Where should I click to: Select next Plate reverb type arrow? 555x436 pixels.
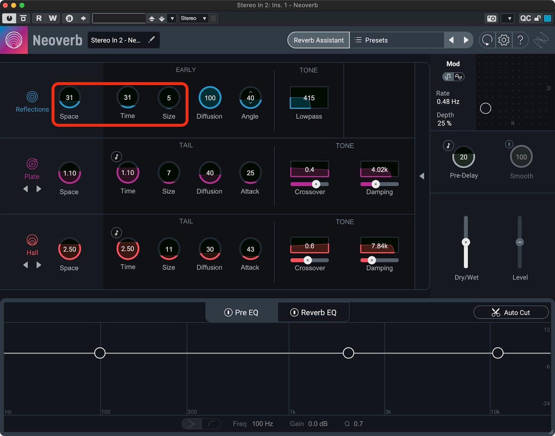[x=39, y=189]
